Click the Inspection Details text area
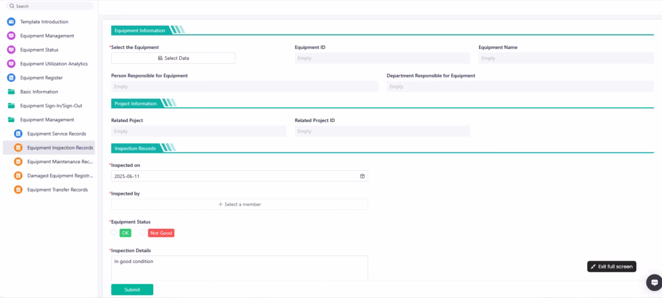The height and width of the screenshot is (298, 662). pos(239,268)
